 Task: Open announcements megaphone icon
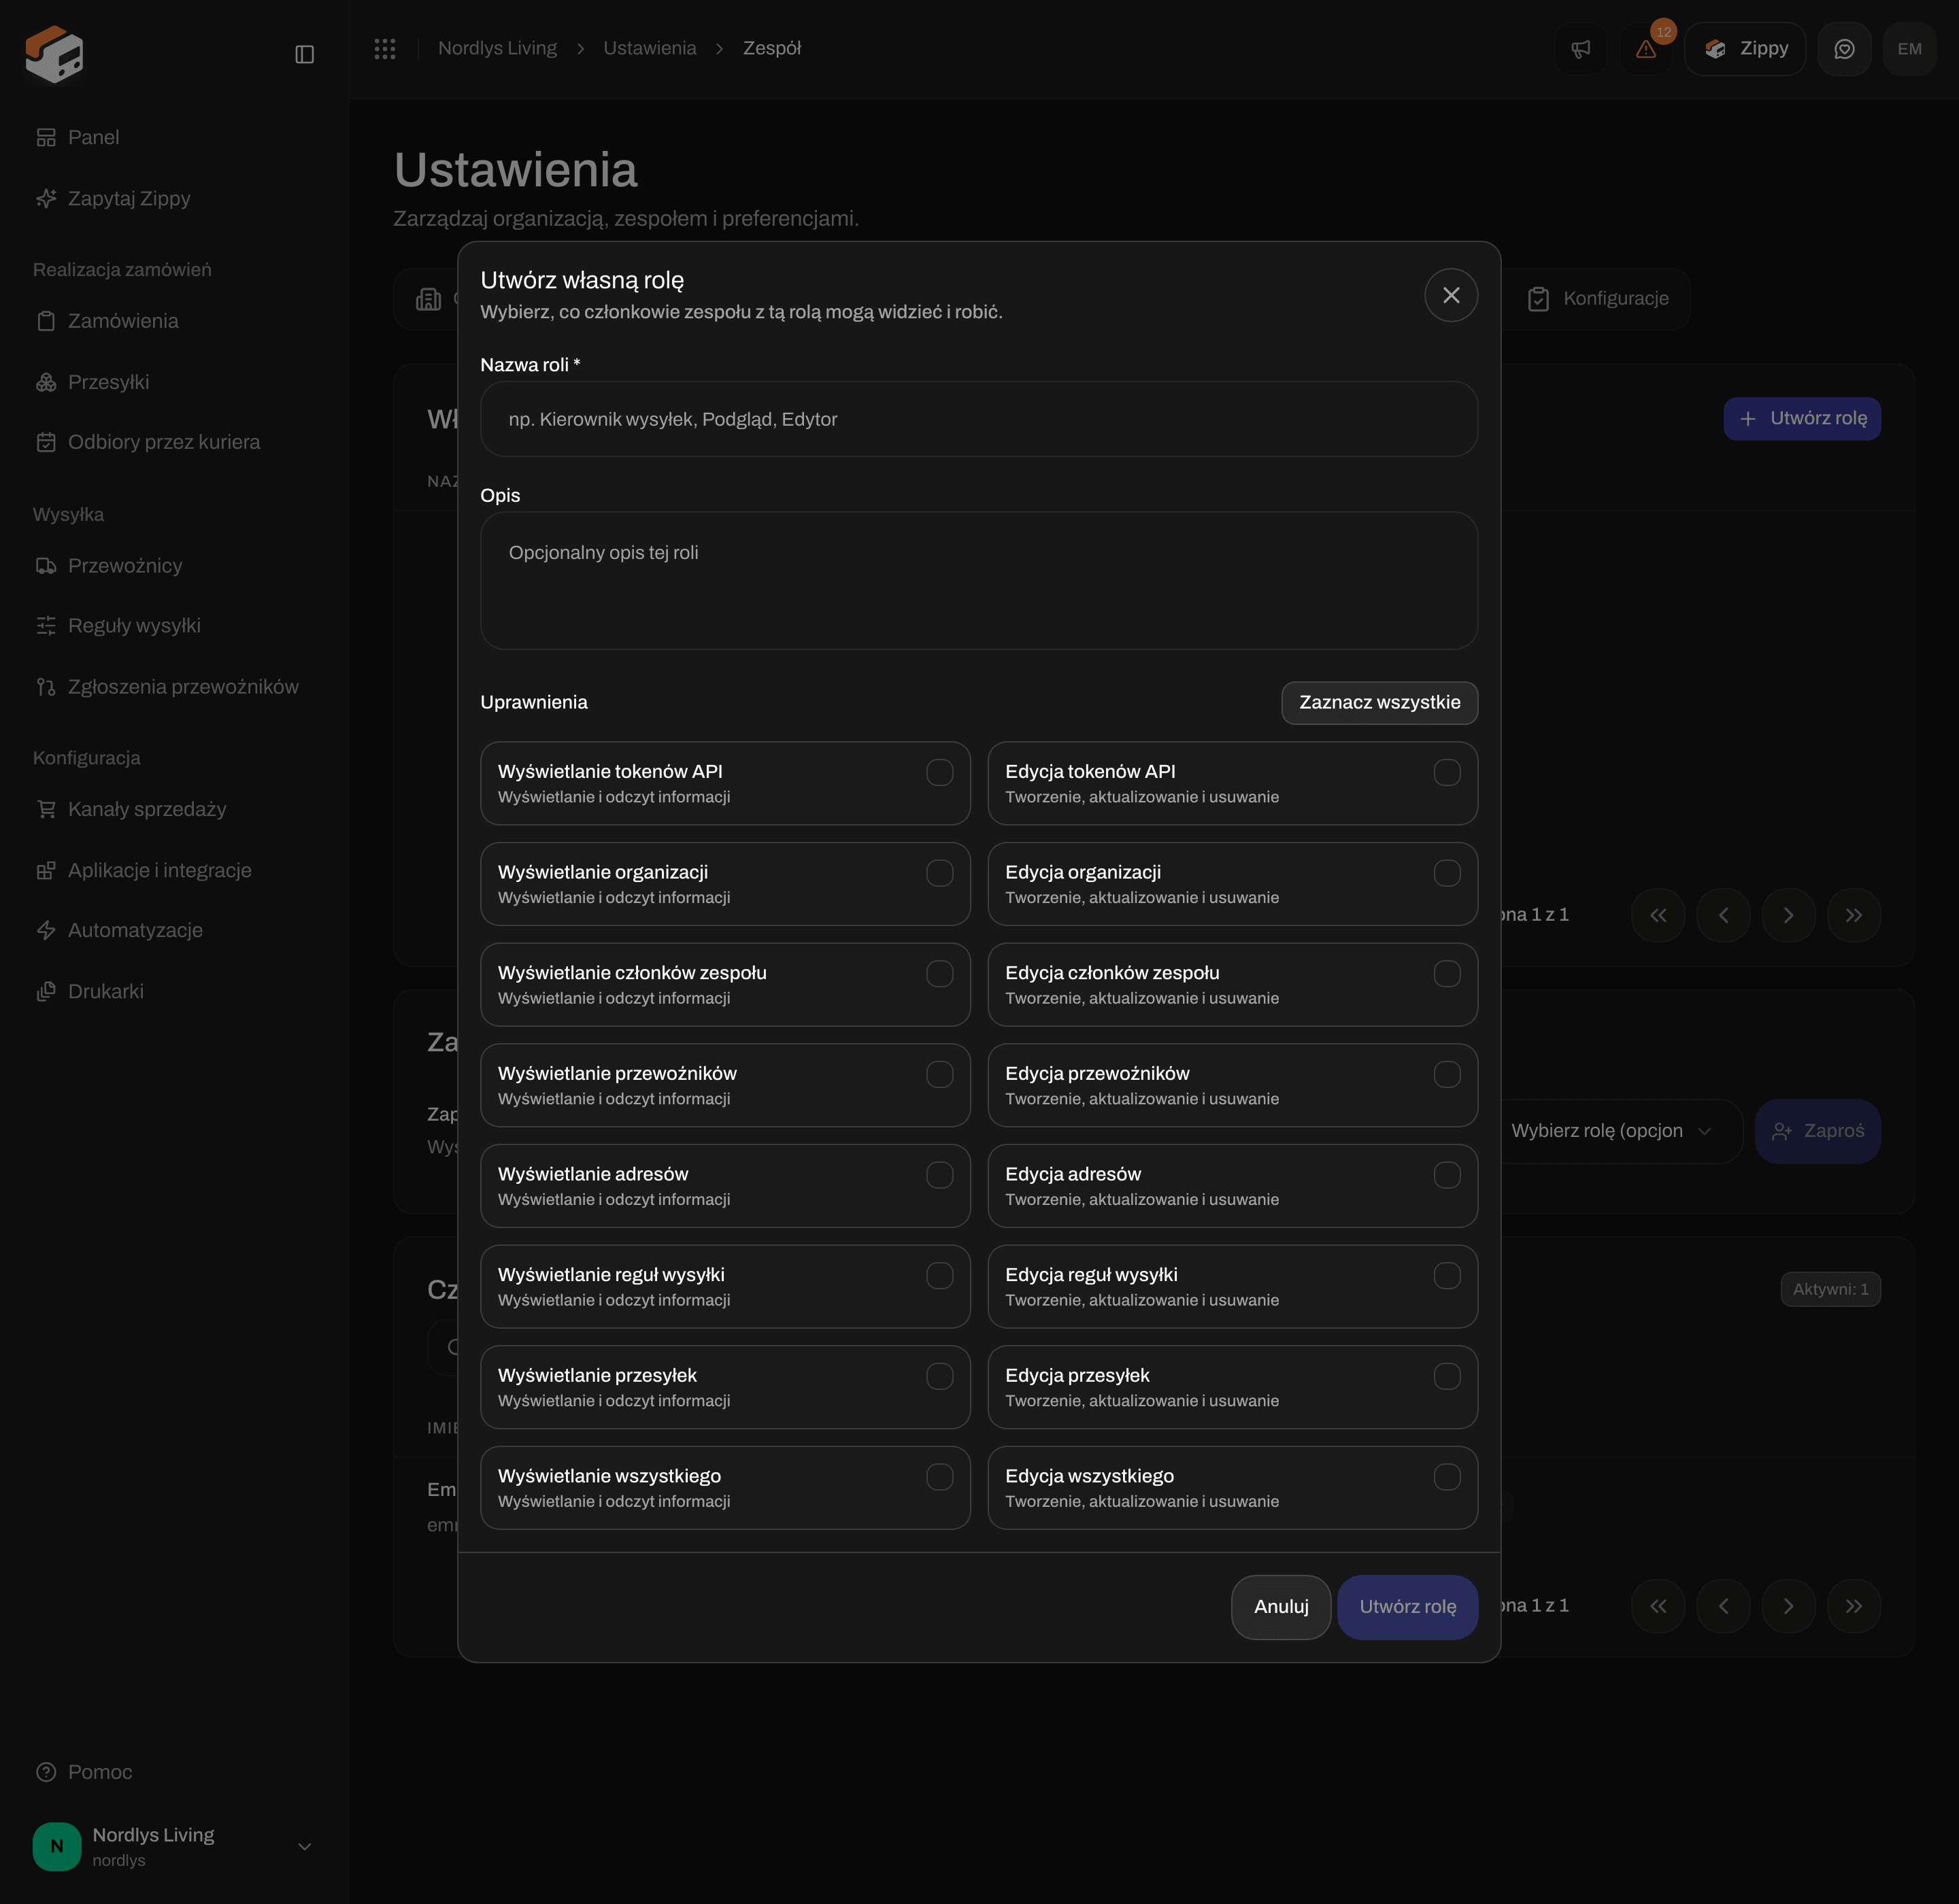1581,49
